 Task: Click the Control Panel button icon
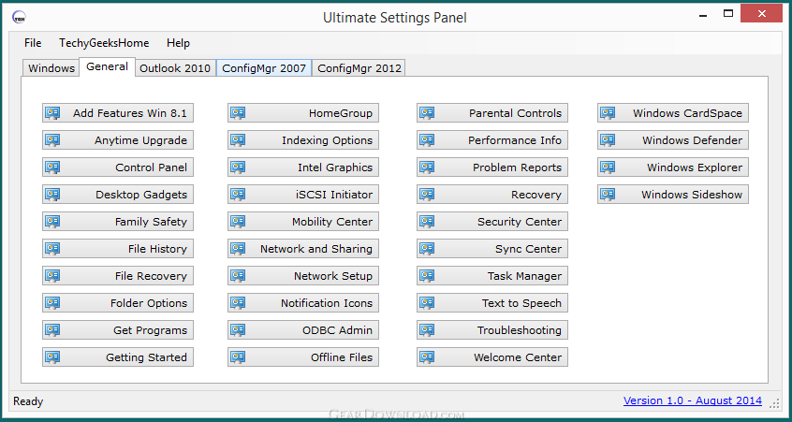pyautogui.click(x=52, y=167)
